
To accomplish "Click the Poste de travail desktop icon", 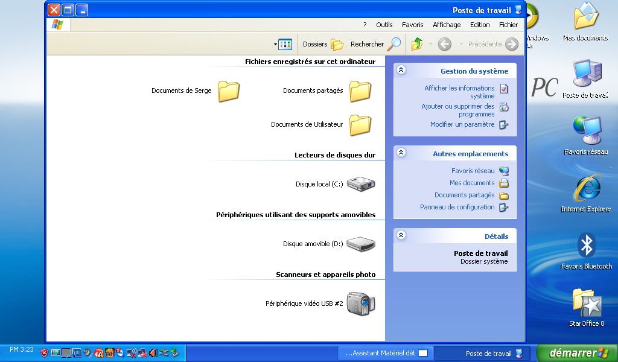I will point(585,78).
